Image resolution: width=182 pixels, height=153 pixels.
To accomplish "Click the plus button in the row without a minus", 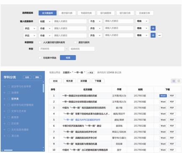I will [153, 28].
